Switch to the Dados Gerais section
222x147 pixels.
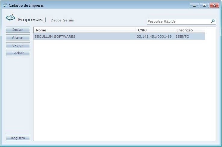[x=62, y=20]
